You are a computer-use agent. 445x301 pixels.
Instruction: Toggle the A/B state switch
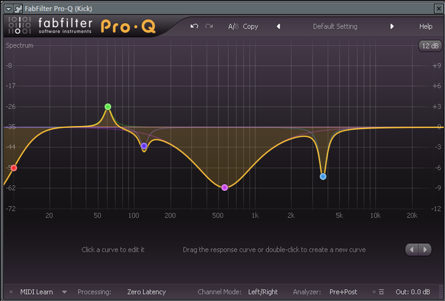[x=233, y=26]
